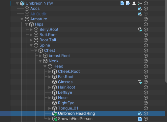
Task: Expand the Nose node
Action: 50,98
